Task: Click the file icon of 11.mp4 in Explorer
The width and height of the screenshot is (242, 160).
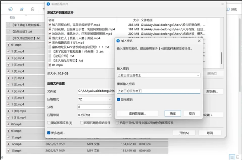Action: [9, 138]
